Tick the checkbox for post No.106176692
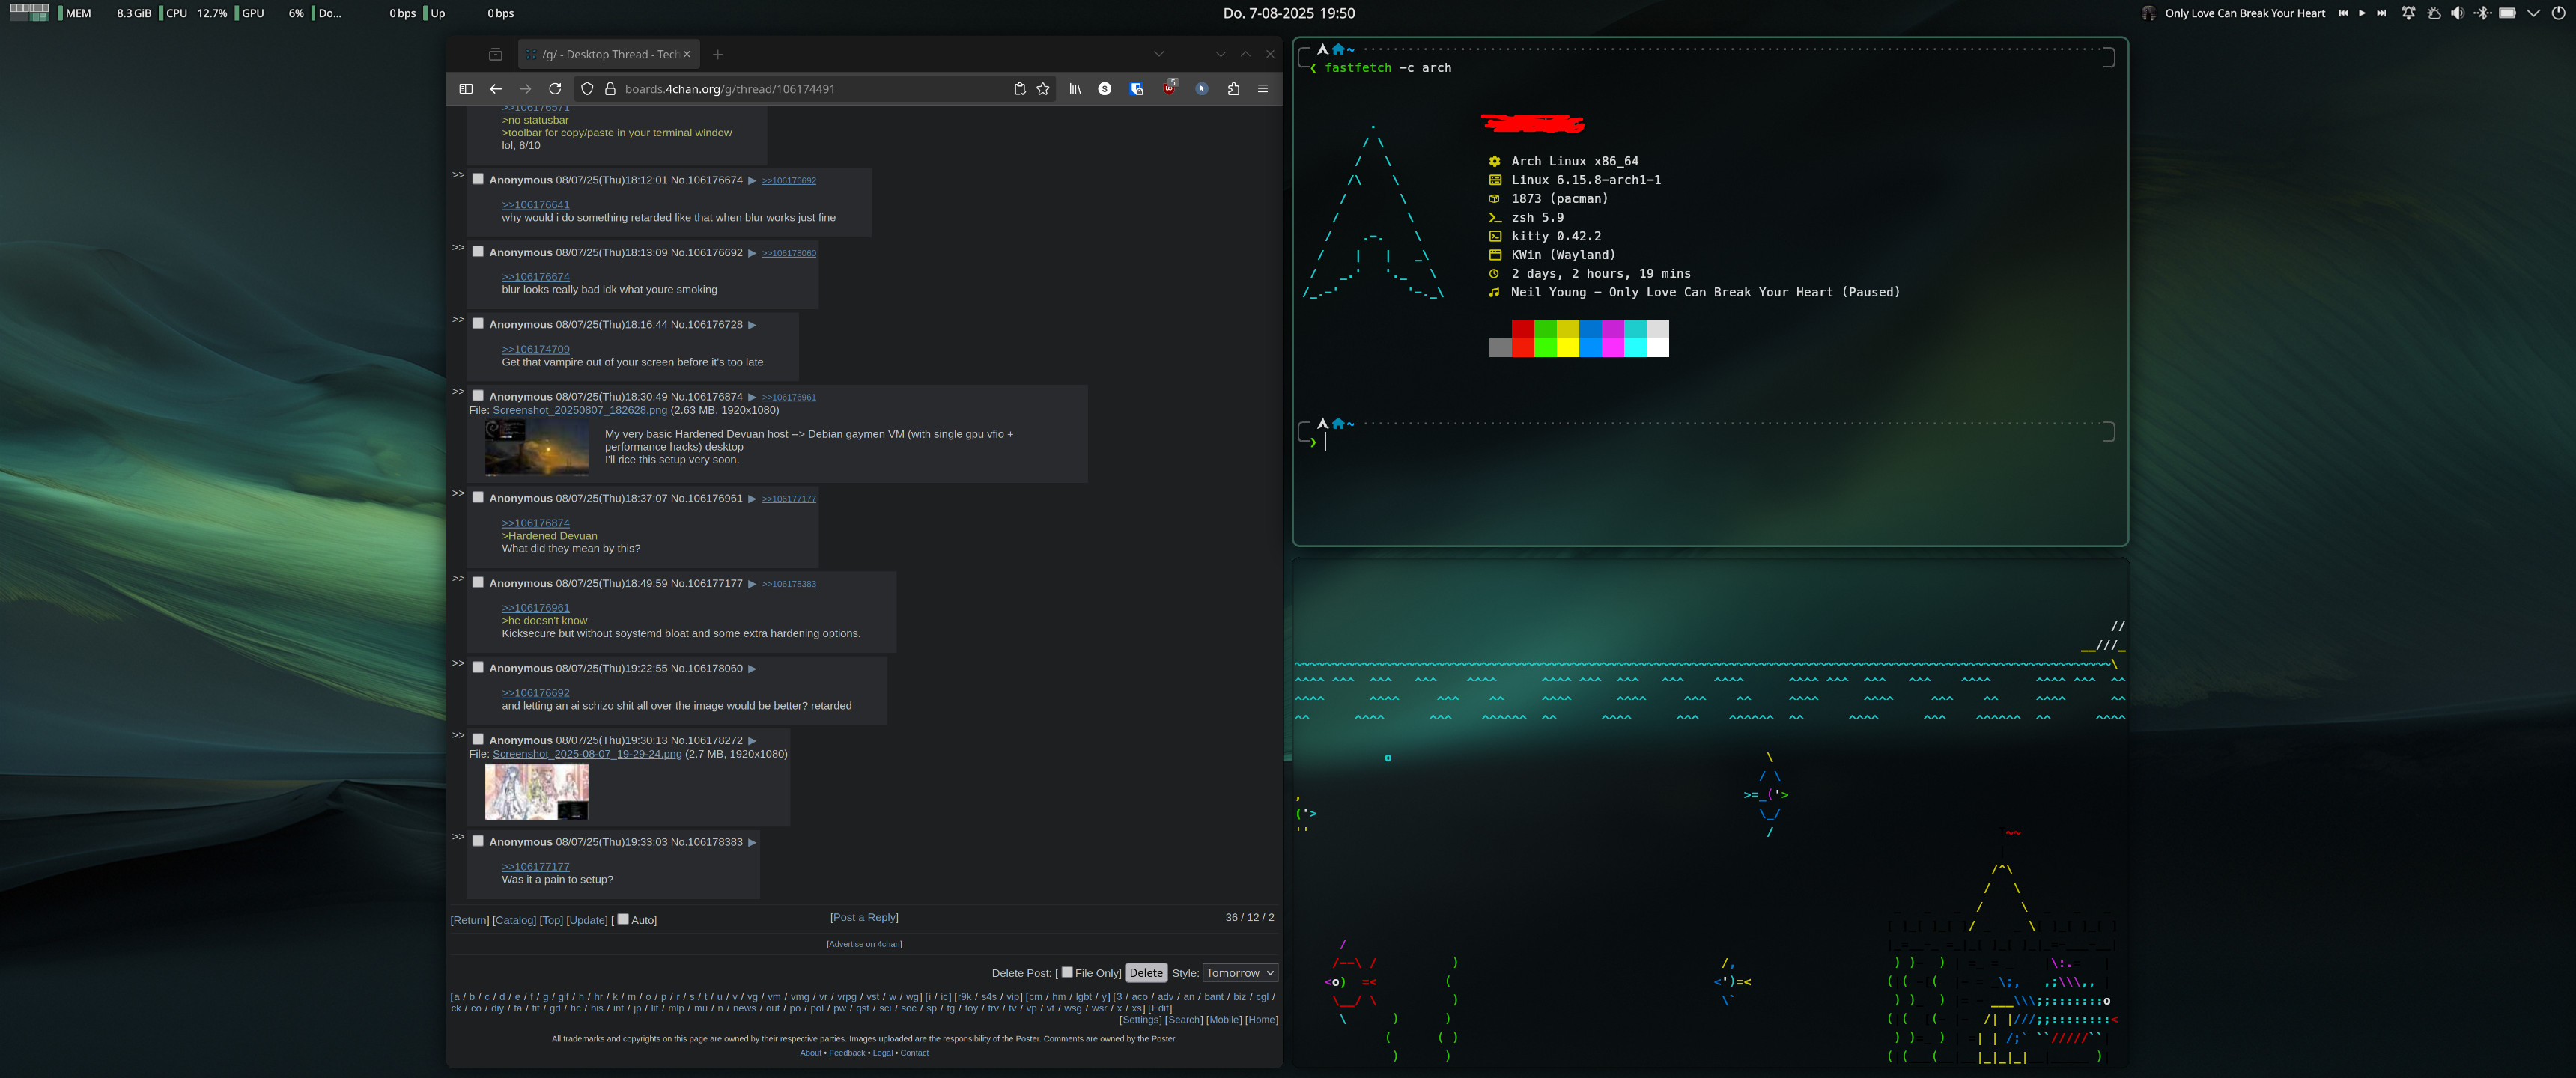Viewport: 2576px width, 1078px height. click(x=478, y=251)
